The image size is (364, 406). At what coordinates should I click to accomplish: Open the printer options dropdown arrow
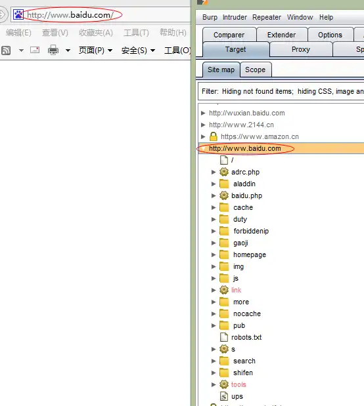point(68,51)
